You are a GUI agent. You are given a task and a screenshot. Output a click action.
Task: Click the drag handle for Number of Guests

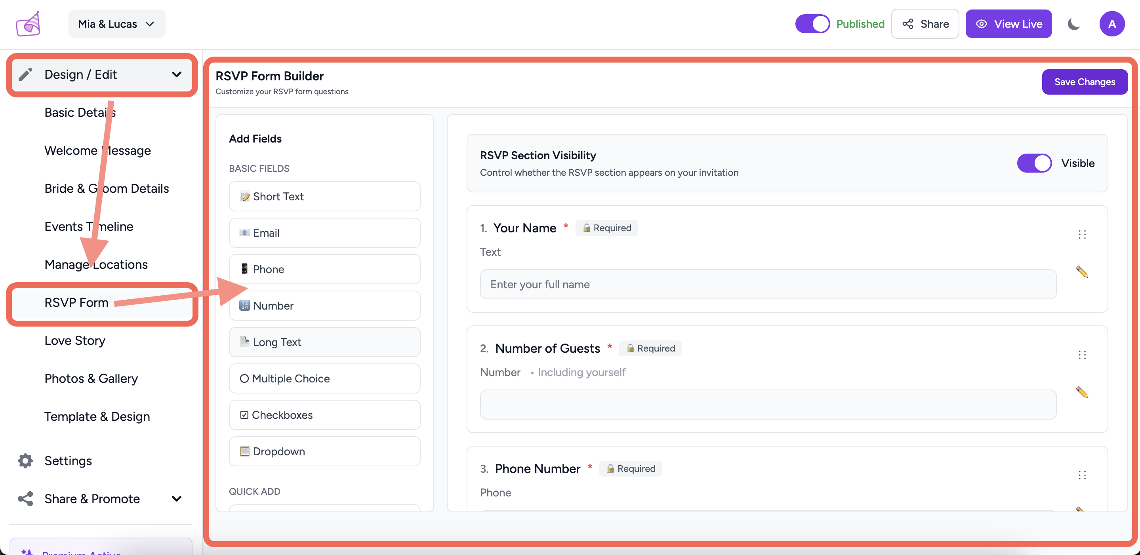coord(1082,355)
